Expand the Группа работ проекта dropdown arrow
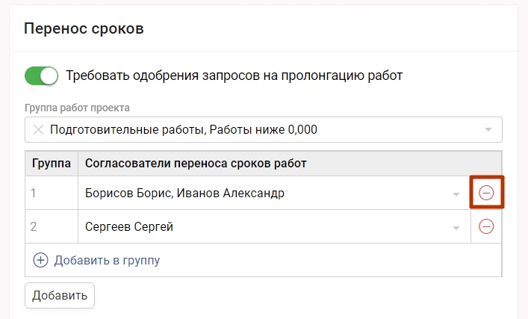528x319 pixels. click(488, 130)
